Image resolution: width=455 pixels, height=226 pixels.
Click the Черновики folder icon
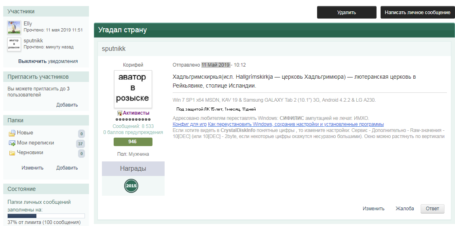(12, 153)
